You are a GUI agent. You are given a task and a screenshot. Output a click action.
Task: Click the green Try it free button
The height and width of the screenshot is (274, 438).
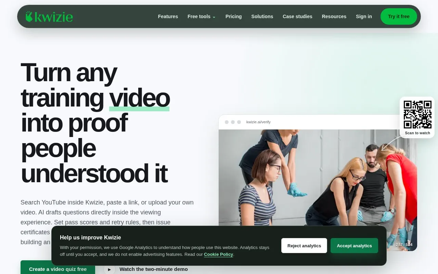[399, 16]
